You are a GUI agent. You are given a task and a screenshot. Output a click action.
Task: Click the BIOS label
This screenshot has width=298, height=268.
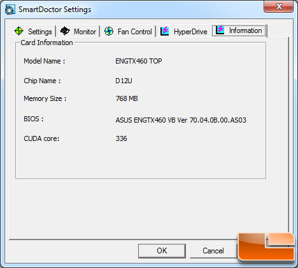(34, 119)
